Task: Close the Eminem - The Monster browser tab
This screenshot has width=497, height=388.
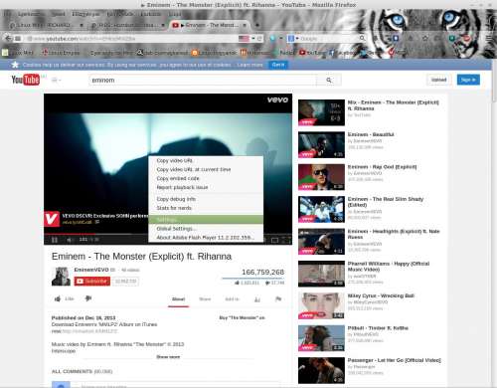Action: pyautogui.click(x=245, y=25)
